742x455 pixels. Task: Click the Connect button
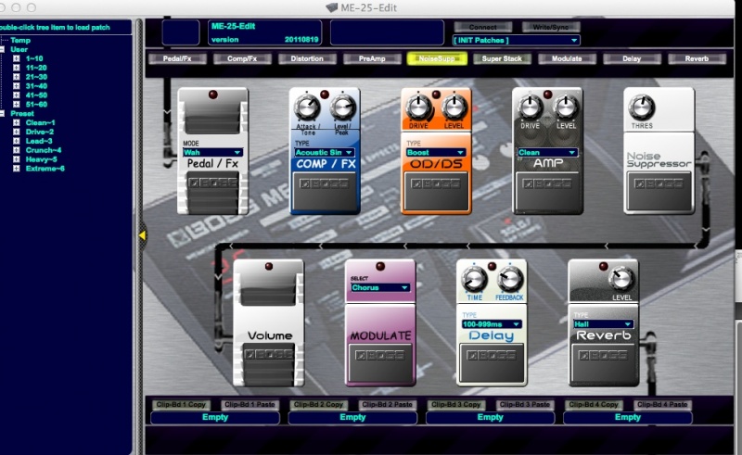482,27
